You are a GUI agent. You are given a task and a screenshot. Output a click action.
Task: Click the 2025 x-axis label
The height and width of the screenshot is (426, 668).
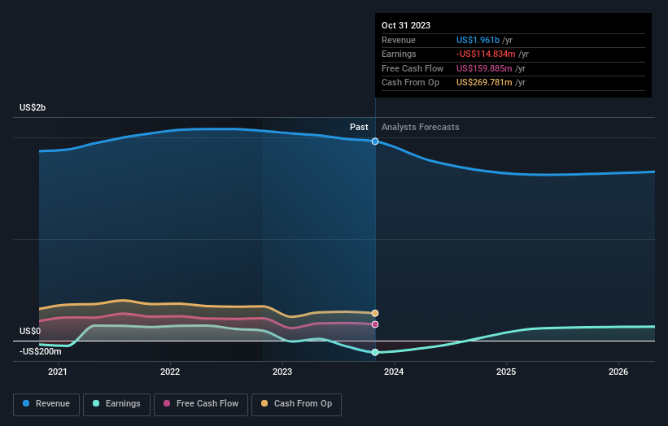pyautogui.click(x=506, y=372)
